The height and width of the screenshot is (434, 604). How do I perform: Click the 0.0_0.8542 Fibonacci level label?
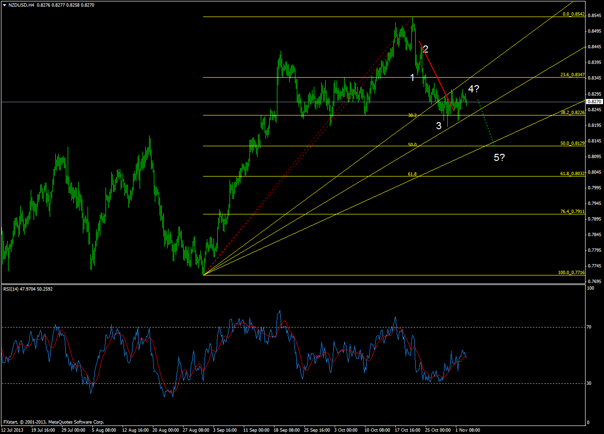pos(573,14)
